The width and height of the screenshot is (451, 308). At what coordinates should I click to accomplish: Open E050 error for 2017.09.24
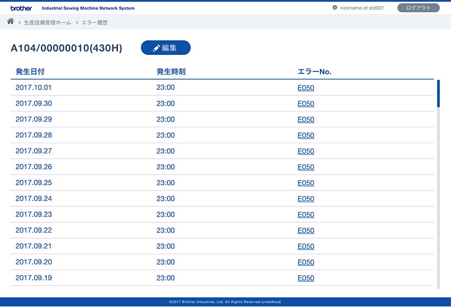[306, 199]
